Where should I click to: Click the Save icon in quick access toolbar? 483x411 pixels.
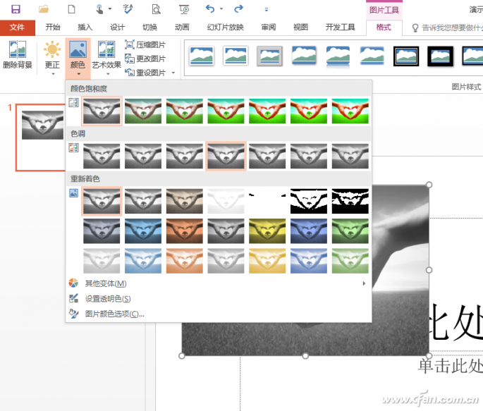pos(16,9)
